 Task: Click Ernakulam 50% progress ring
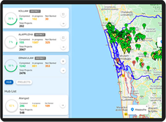pyautogui.click(x=11, y=66)
